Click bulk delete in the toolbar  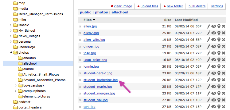197,6
